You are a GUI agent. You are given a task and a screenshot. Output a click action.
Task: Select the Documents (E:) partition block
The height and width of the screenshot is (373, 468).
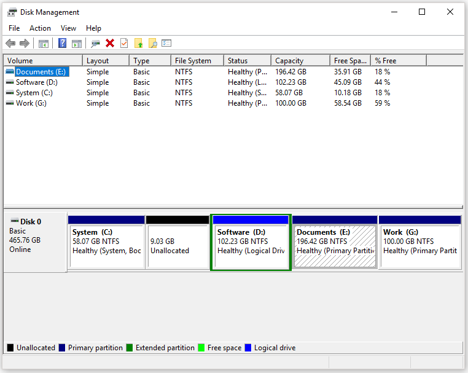pos(335,243)
